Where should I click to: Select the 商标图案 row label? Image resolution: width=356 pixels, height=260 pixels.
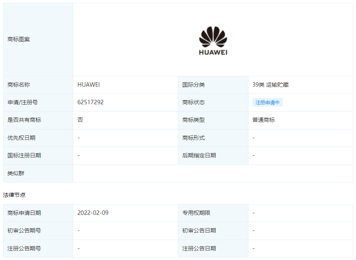(19, 40)
